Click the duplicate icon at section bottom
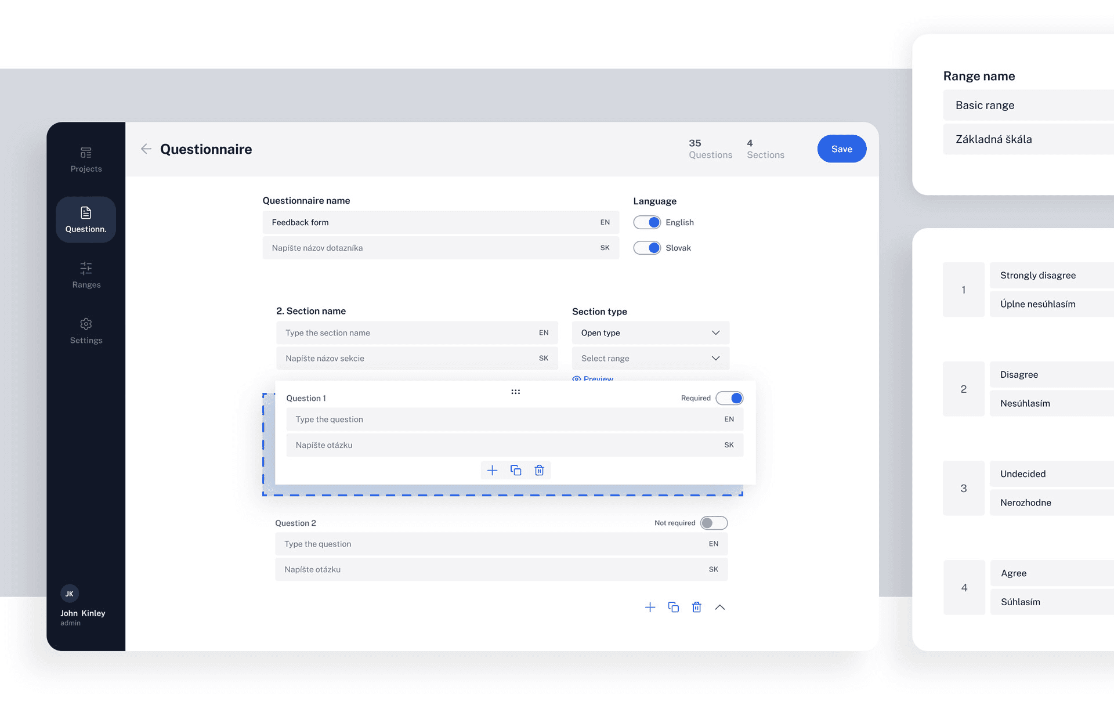The height and width of the screenshot is (712, 1114). click(x=674, y=607)
